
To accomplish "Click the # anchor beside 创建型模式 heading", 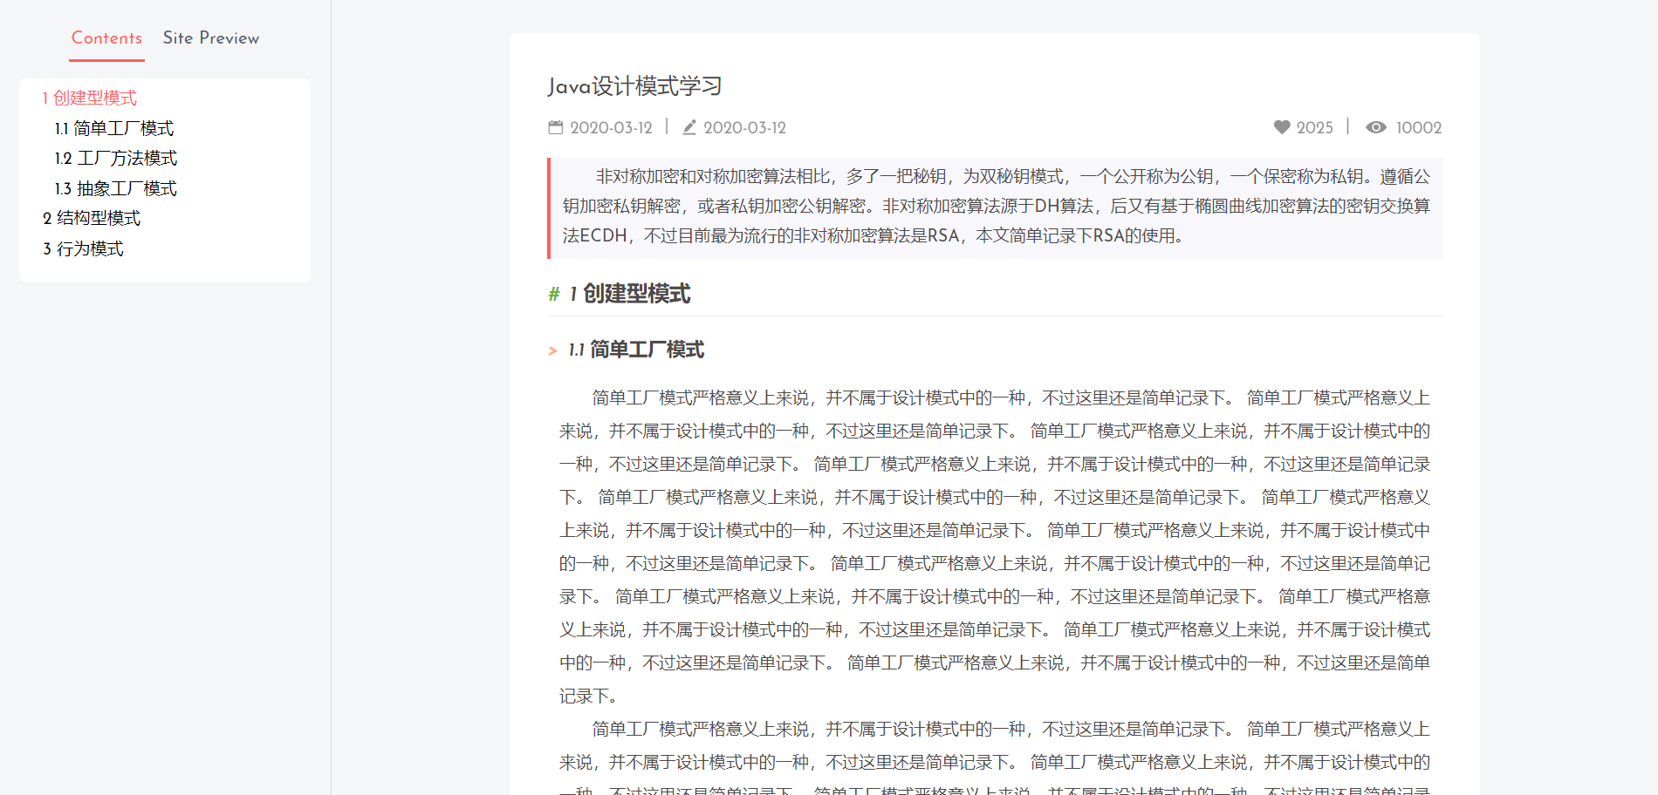I will [554, 295].
